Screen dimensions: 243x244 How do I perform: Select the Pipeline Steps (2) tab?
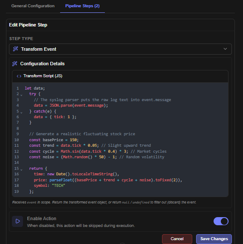(x=82, y=6)
